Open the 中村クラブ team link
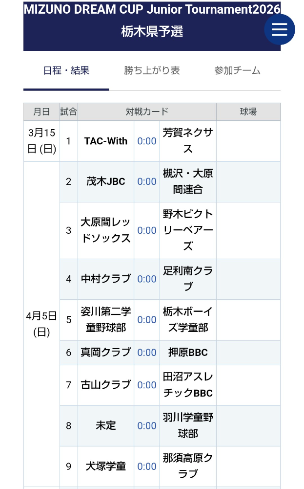This screenshot has height=489, width=304. 106,279
